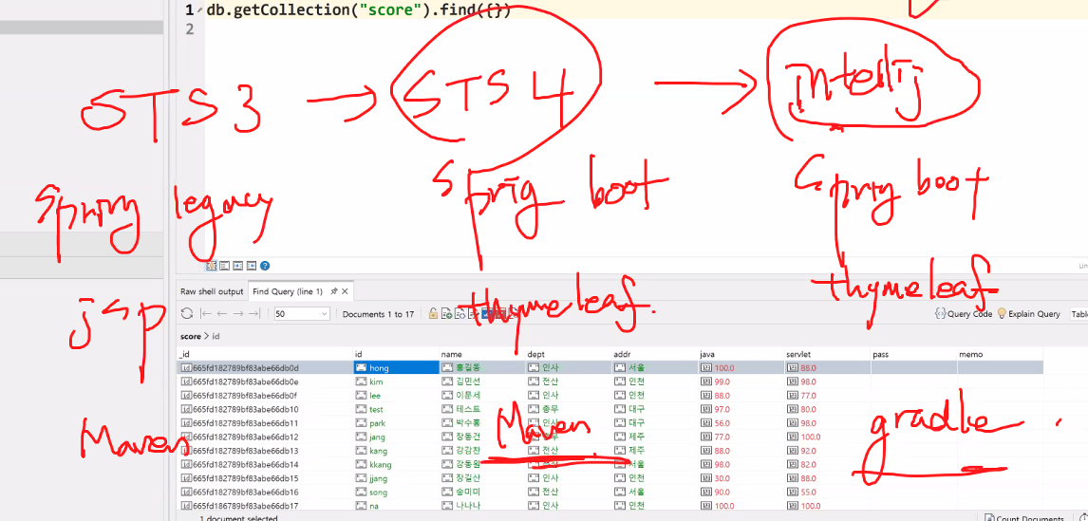
Task: Click servlet score 92.0 cell
Action: click(827, 451)
